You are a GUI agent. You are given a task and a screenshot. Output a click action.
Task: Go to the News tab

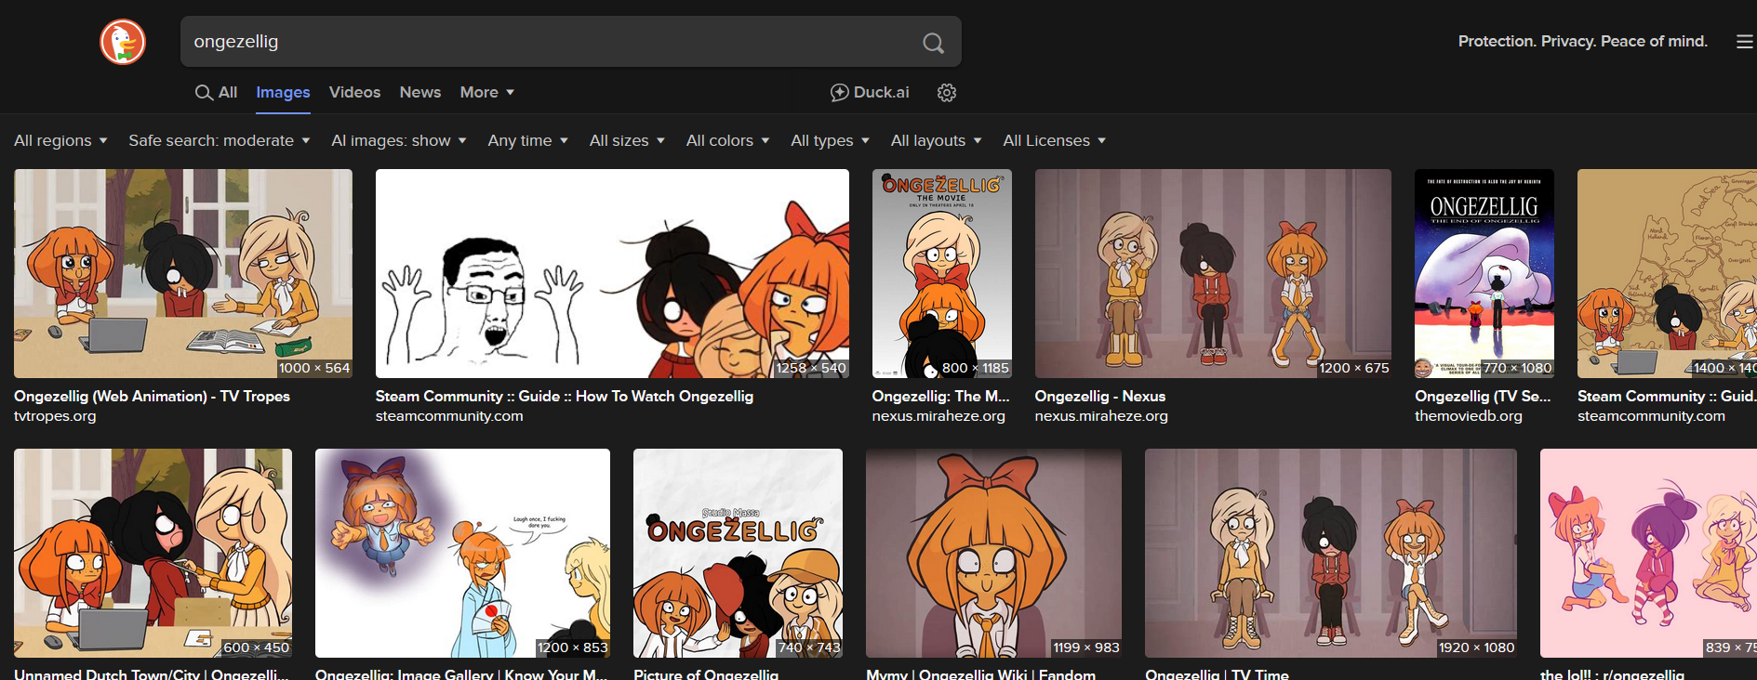[x=419, y=92]
